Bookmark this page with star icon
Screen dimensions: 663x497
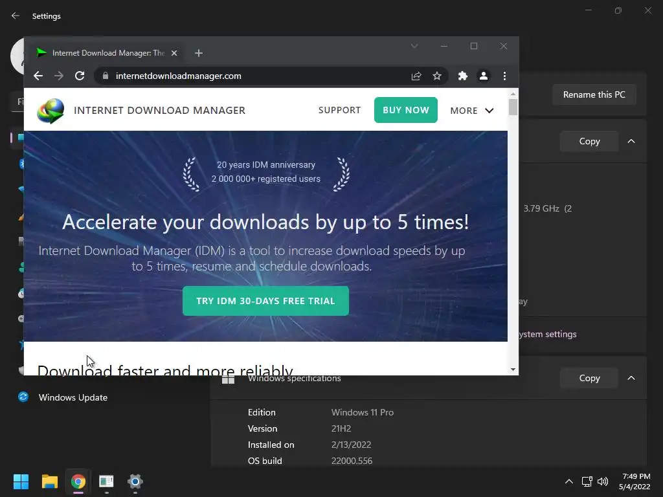pyautogui.click(x=437, y=76)
